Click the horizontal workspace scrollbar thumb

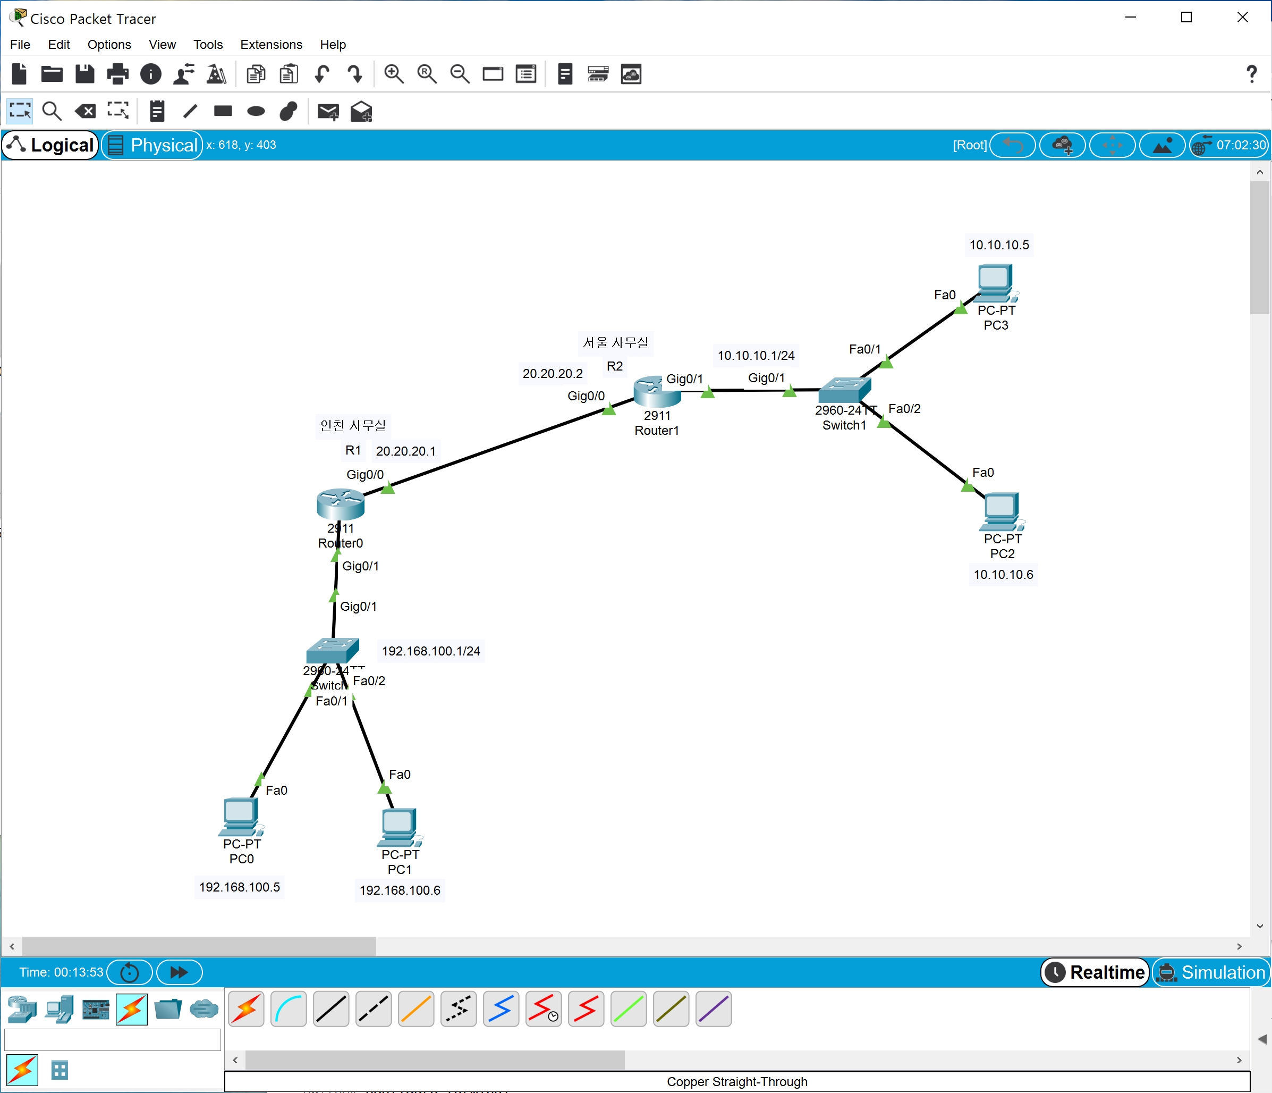tap(198, 946)
